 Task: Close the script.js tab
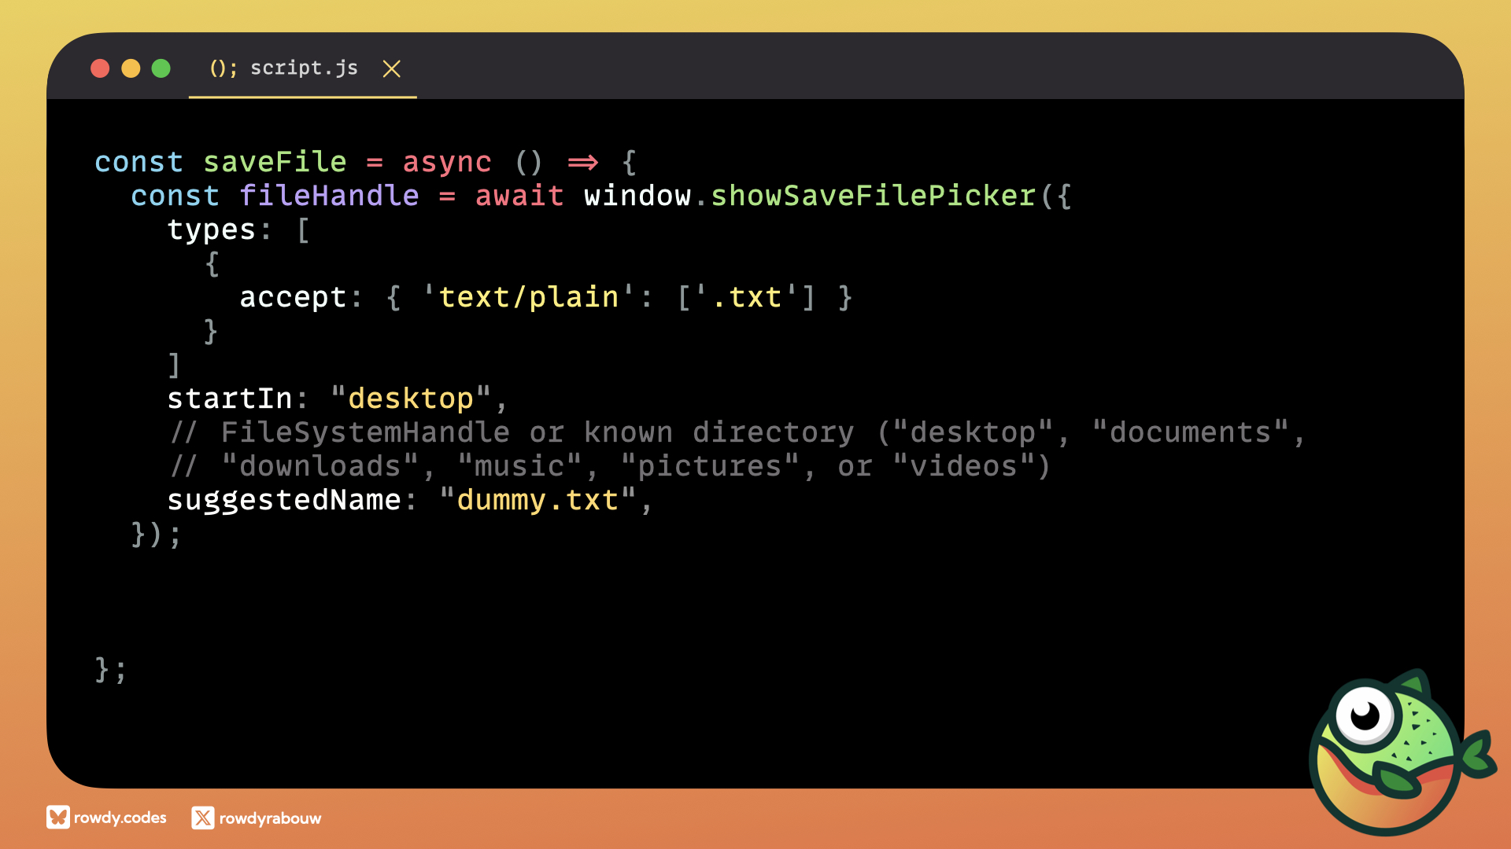(x=391, y=69)
